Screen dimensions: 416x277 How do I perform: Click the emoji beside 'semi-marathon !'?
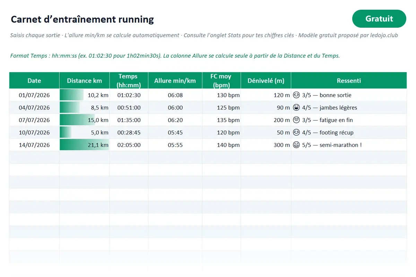click(x=296, y=145)
